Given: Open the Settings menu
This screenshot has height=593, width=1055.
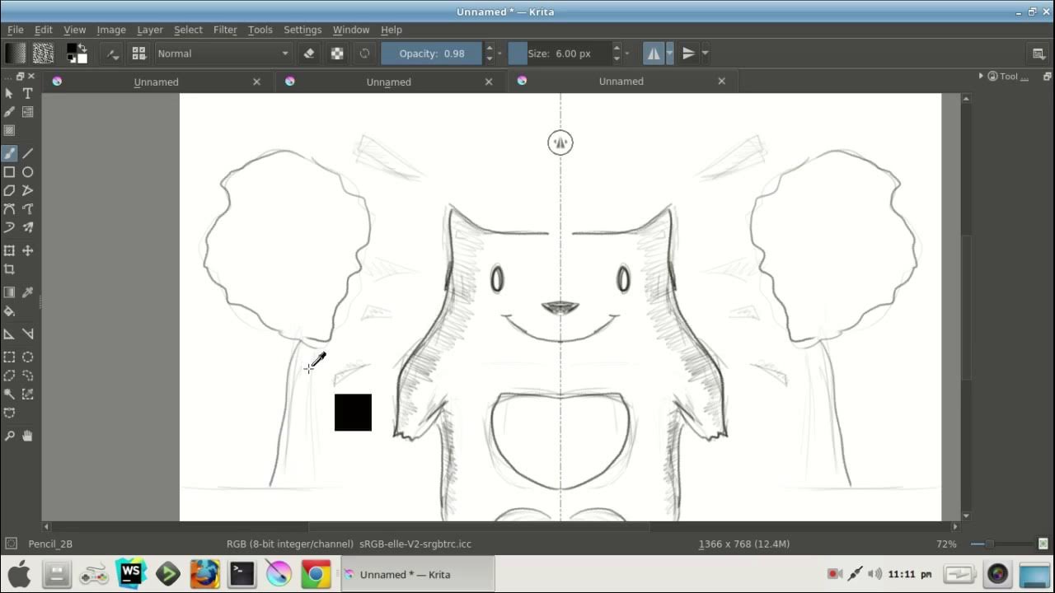Looking at the screenshot, I should pyautogui.click(x=302, y=30).
